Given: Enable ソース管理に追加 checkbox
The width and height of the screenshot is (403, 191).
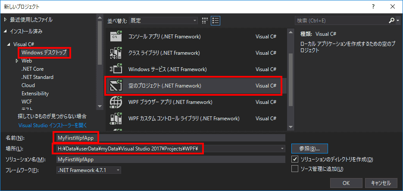Looking at the screenshot, I should (295, 169).
